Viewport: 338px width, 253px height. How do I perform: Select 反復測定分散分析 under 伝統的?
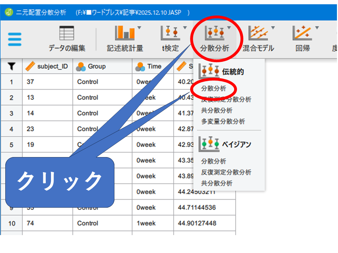point(226,99)
